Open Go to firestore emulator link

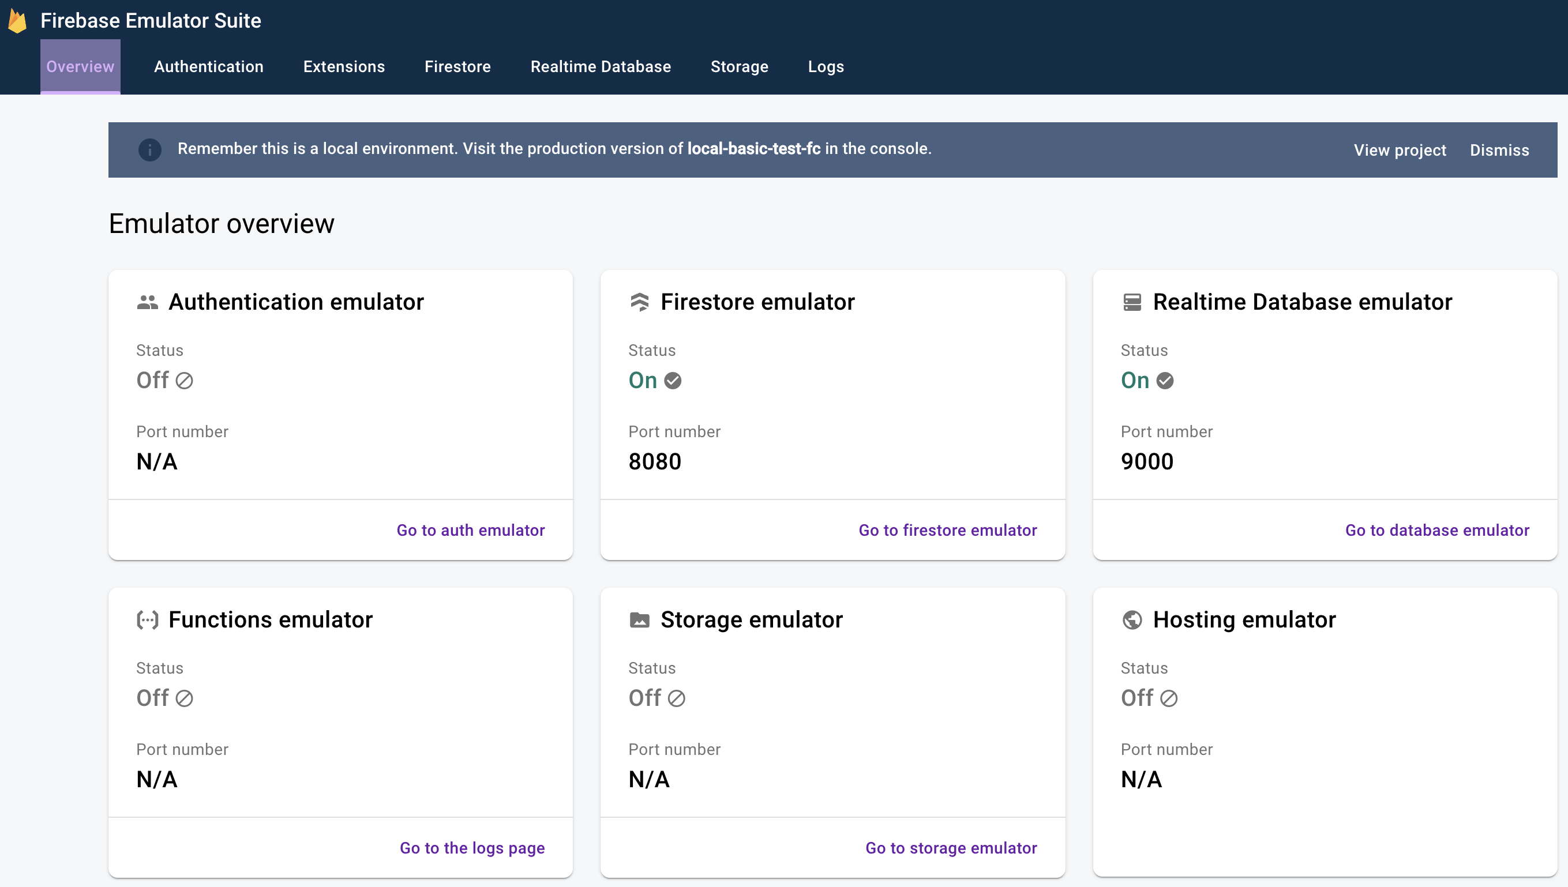pos(948,530)
